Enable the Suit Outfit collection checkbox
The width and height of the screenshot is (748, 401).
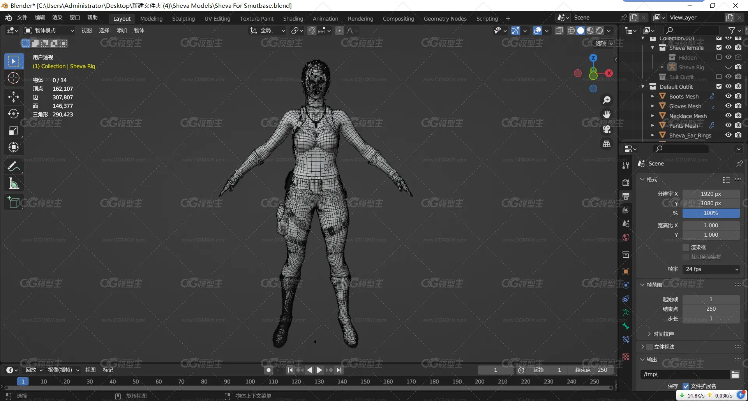(x=719, y=77)
